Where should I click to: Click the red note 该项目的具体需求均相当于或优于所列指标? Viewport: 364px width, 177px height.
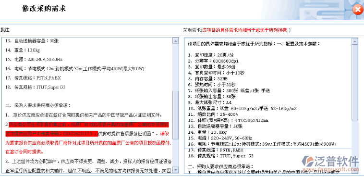pyautogui.click(x=245, y=30)
